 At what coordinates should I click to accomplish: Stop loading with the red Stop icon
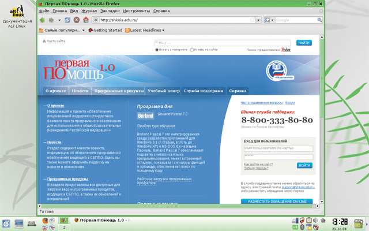pyautogui.click(x=77, y=20)
